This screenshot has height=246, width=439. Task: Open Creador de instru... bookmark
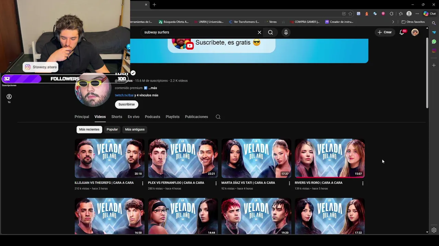pyautogui.click(x=339, y=22)
